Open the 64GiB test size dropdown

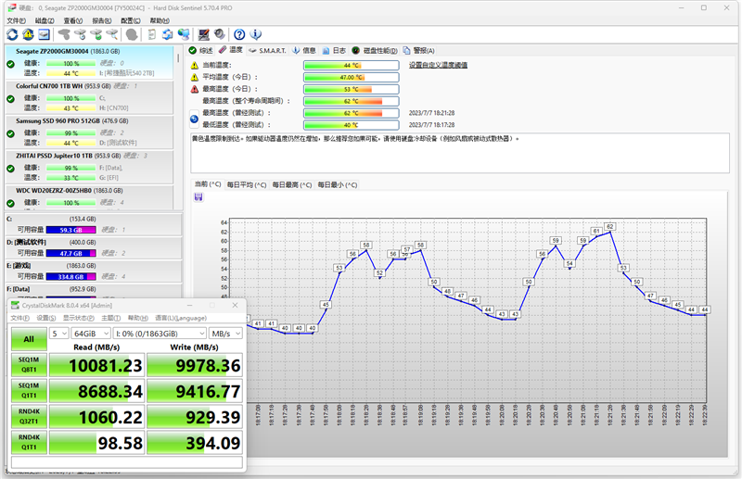91,334
